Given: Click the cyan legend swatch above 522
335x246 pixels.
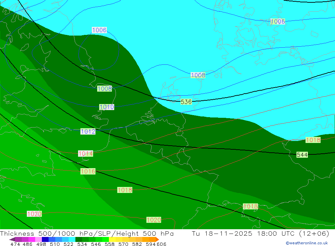Looking at the screenshot, I should coord(72,239).
